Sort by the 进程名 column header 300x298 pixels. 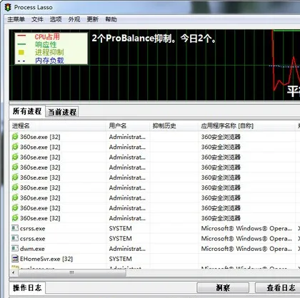pyautogui.click(x=58, y=125)
